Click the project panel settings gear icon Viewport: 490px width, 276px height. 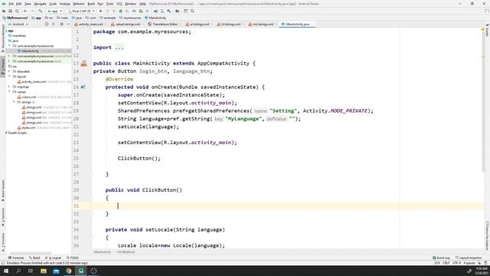tap(61, 24)
